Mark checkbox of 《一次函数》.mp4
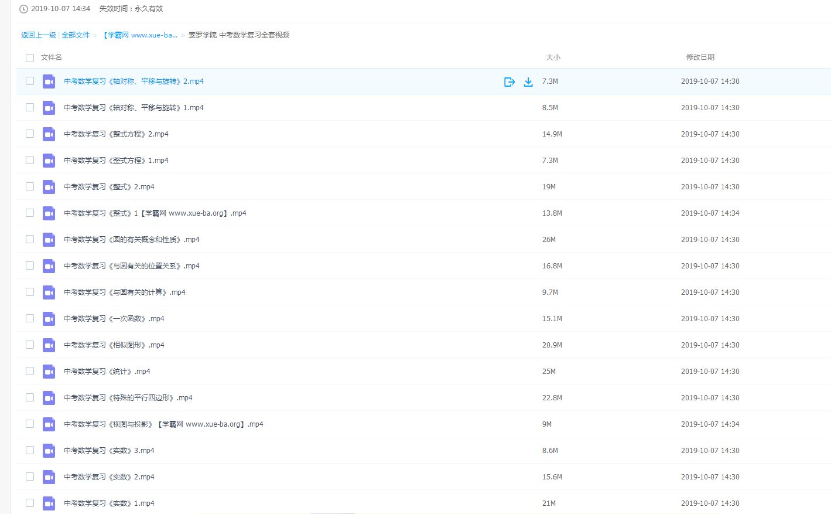Viewport: 831px width, 514px height. 30,318
